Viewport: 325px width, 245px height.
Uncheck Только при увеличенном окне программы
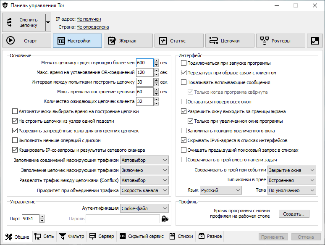[x=190, y=121]
